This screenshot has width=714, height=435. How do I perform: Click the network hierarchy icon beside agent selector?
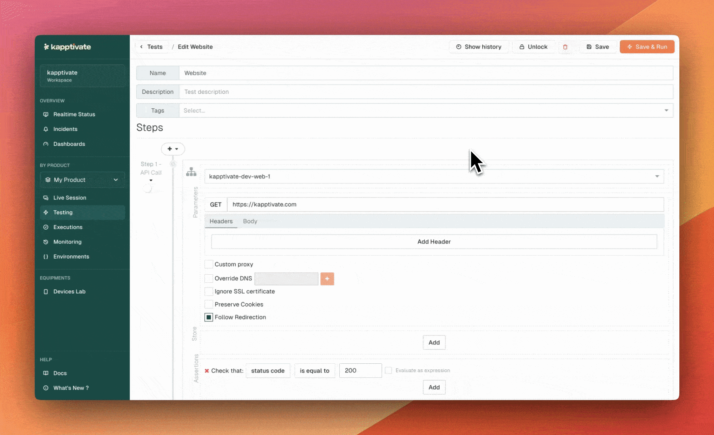point(191,172)
